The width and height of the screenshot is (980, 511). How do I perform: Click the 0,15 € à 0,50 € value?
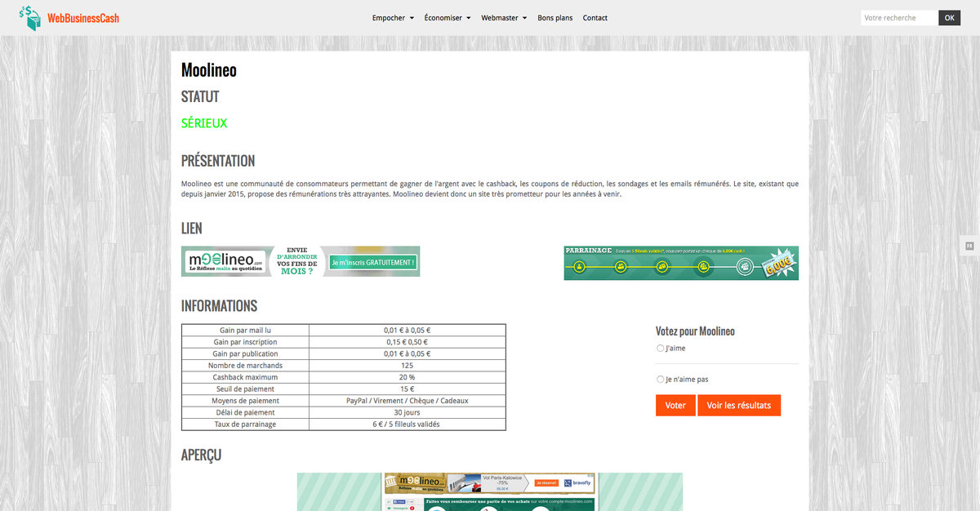(x=408, y=342)
